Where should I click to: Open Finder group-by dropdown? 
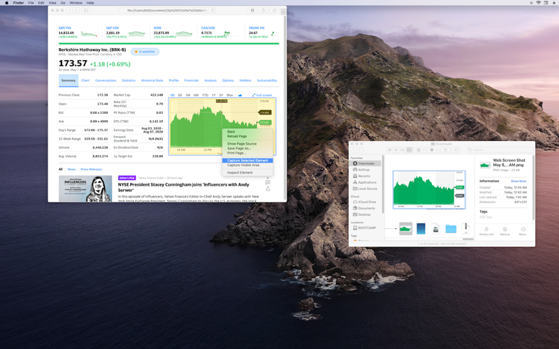421,150
